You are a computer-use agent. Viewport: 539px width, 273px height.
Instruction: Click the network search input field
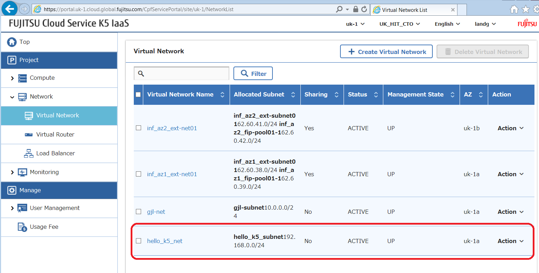pos(182,73)
